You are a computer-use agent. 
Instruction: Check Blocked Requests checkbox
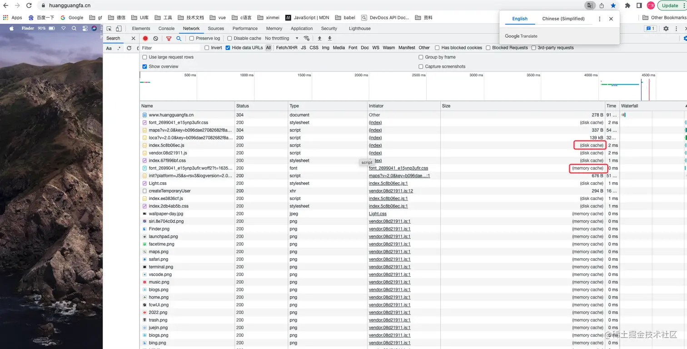488,48
